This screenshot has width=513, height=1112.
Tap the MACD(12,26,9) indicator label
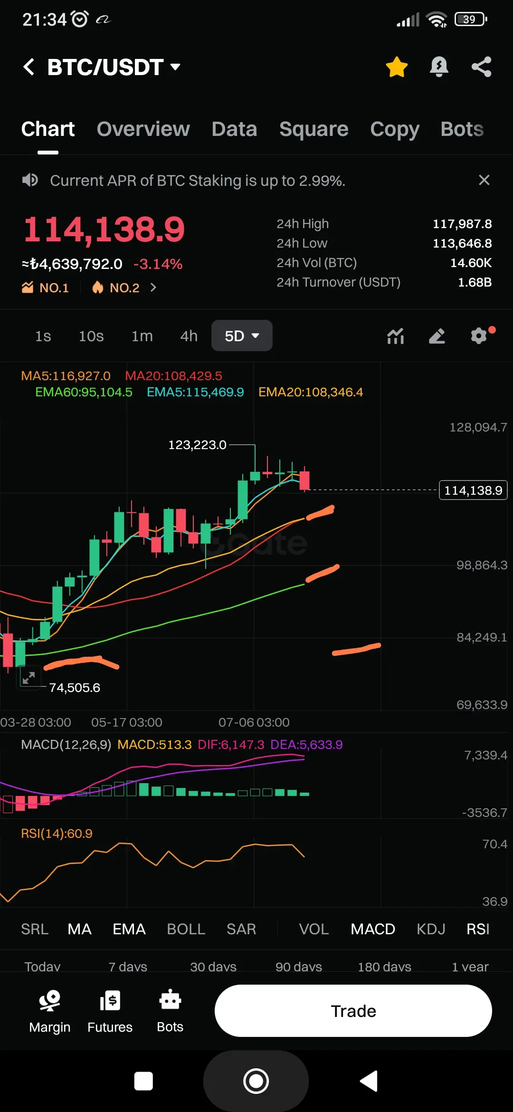coord(66,745)
